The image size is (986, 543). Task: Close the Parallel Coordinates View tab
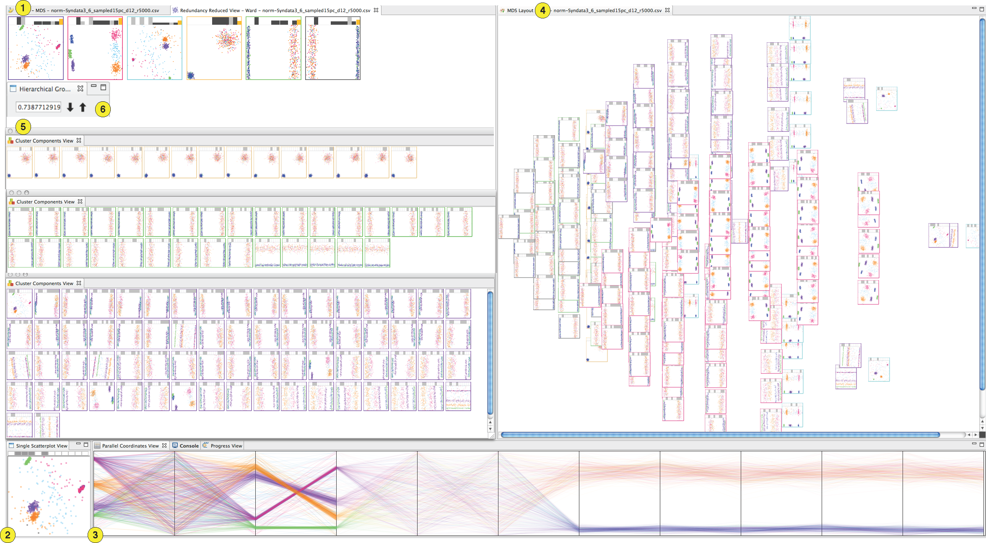164,445
